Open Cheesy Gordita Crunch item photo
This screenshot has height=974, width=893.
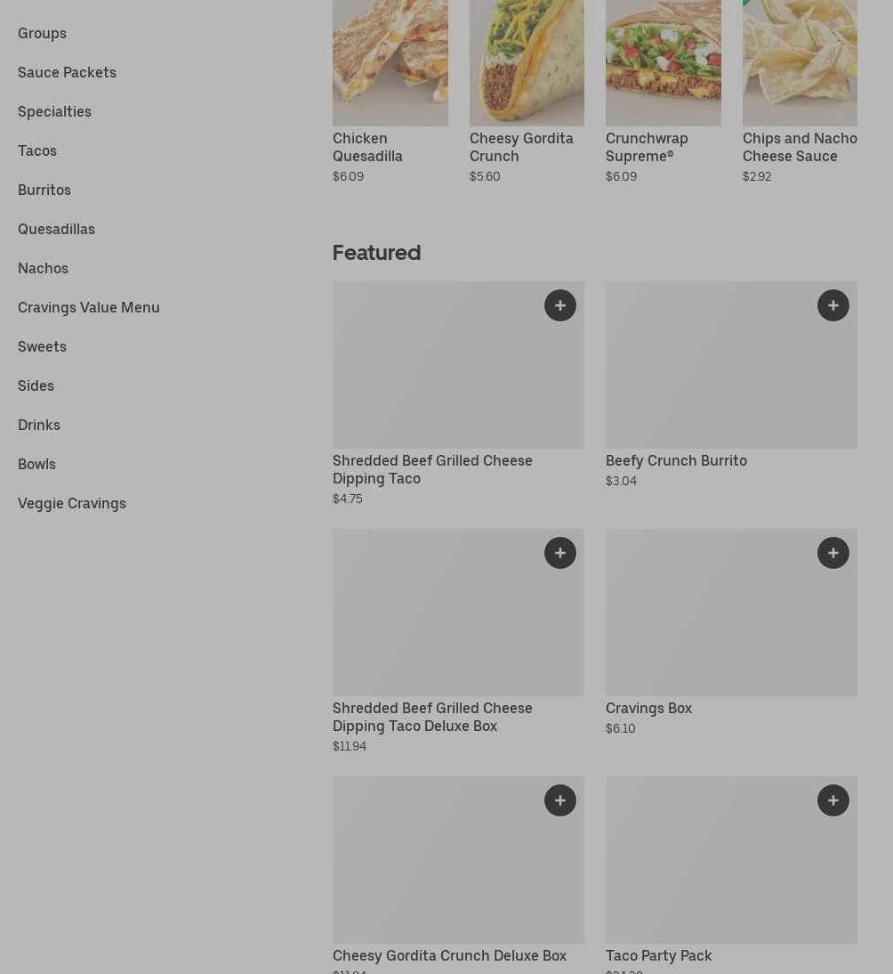click(x=527, y=62)
